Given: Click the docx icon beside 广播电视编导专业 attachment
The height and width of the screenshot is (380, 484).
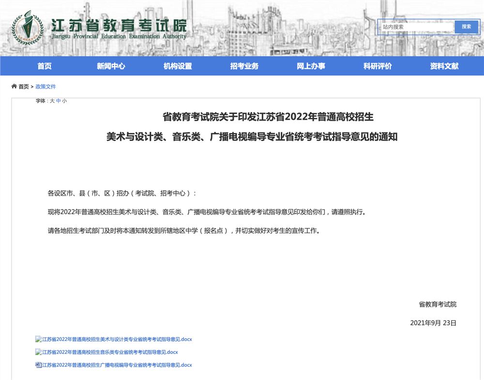Looking at the screenshot, I should [x=38, y=365].
